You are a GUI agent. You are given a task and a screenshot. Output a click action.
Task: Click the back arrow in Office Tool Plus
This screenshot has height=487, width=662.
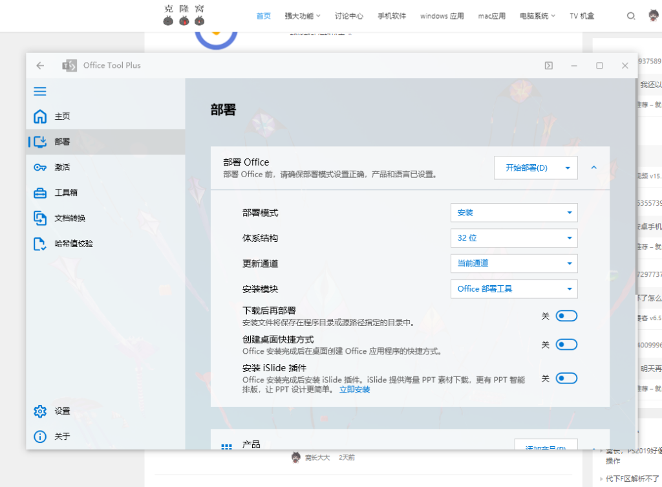point(40,65)
